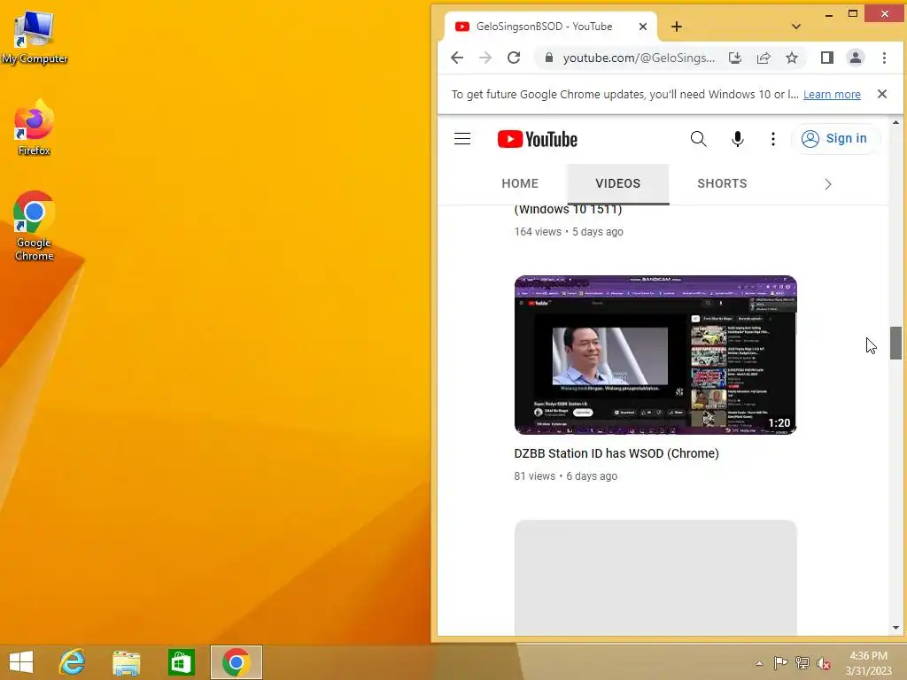Click muted volume tray icon
The width and height of the screenshot is (907, 680).
tap(823, 663)
